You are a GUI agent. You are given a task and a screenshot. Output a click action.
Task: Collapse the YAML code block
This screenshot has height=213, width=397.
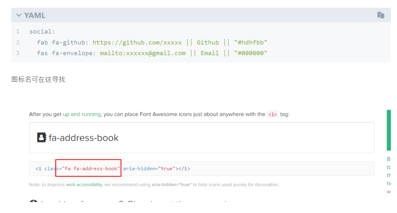[x=19, y=15]
